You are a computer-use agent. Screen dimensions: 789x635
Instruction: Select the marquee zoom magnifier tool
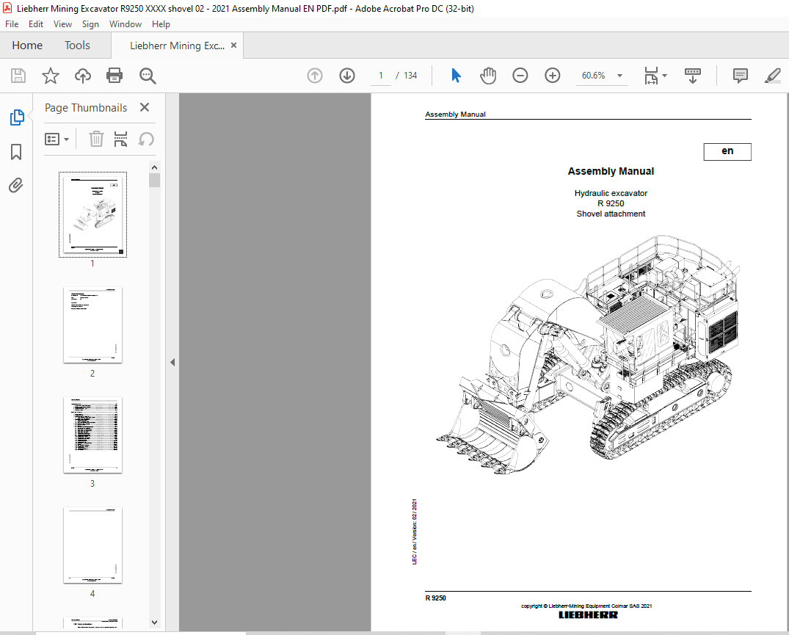(147, 76)
